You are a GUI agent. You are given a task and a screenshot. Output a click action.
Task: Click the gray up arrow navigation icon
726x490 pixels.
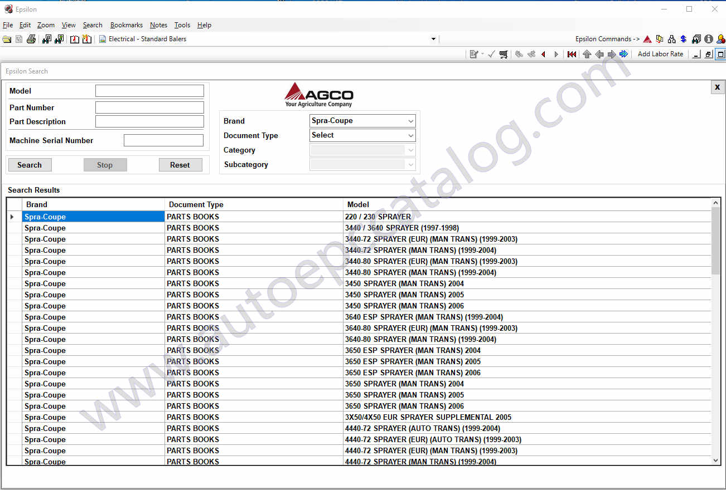tap(587, 54)
